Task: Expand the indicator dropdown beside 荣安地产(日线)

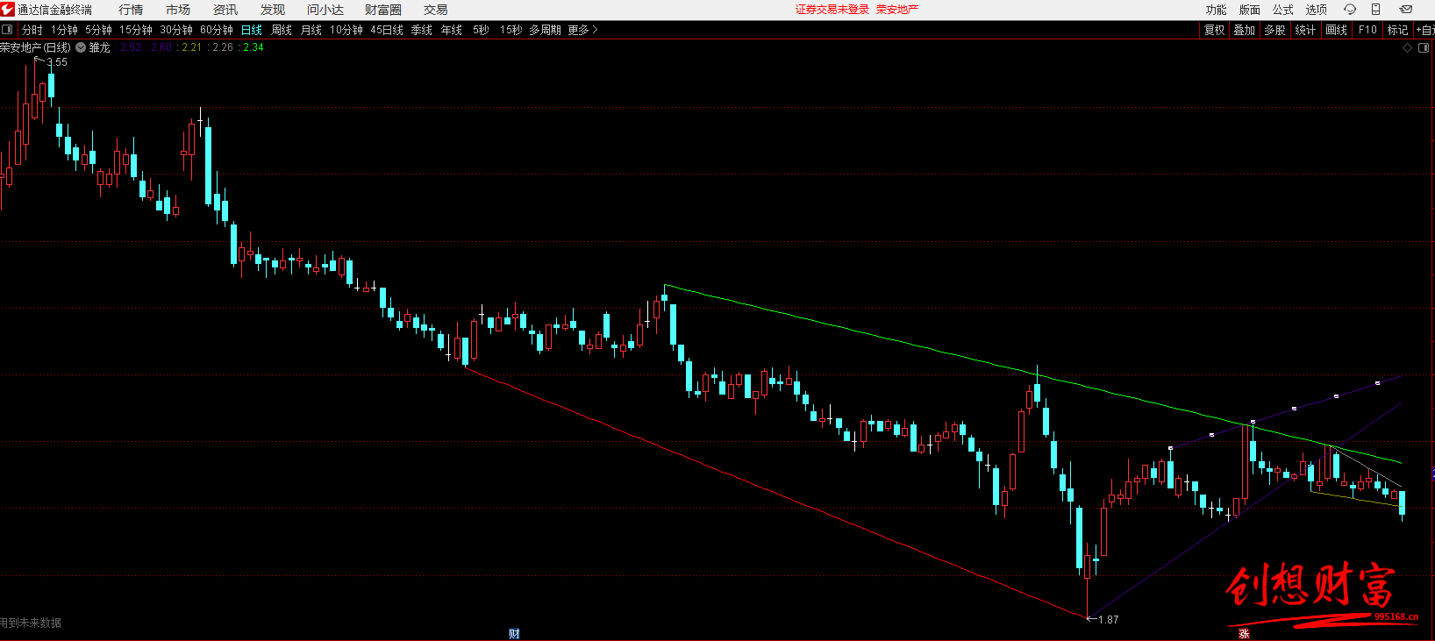Action: pyautogui.click(x=81, y=47)
